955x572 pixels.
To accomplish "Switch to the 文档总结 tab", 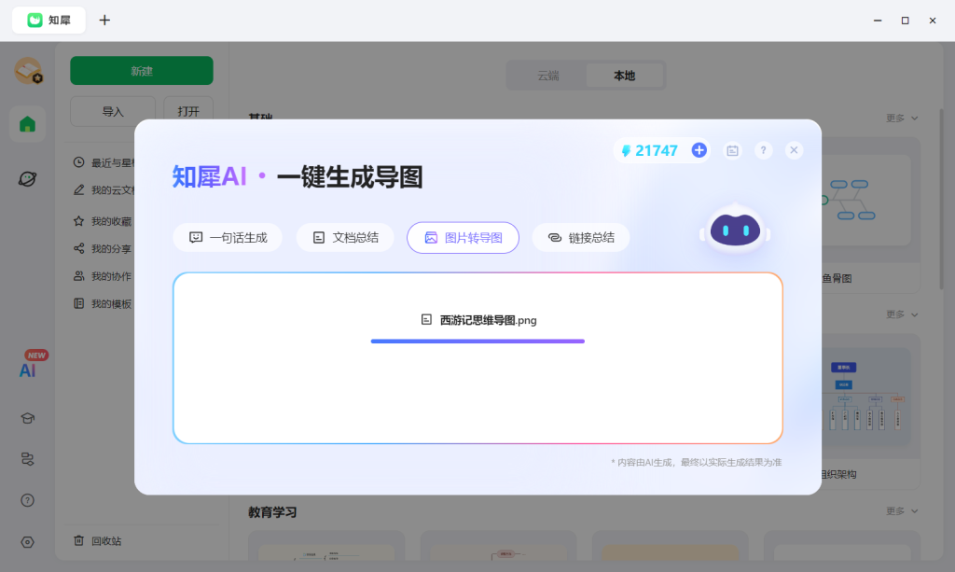I will point(345,238).
